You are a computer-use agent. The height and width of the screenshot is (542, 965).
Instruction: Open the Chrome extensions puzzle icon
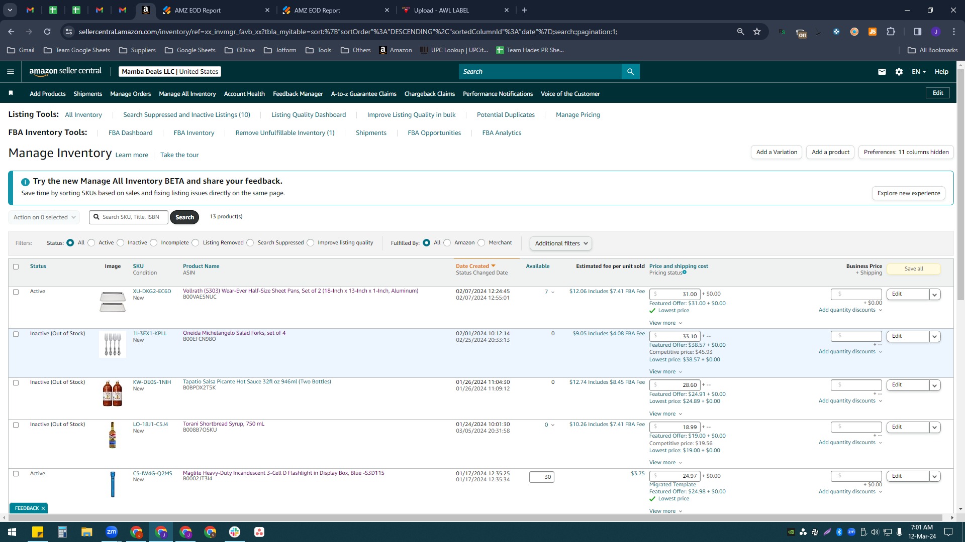point(891,32)
